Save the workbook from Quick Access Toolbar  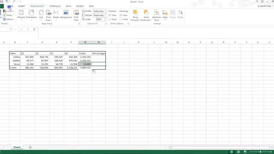pos(2,1)
